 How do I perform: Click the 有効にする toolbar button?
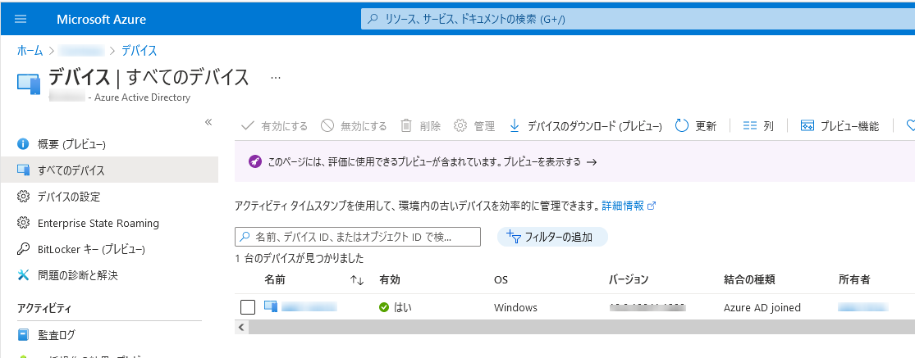click(x=274, y=125)
